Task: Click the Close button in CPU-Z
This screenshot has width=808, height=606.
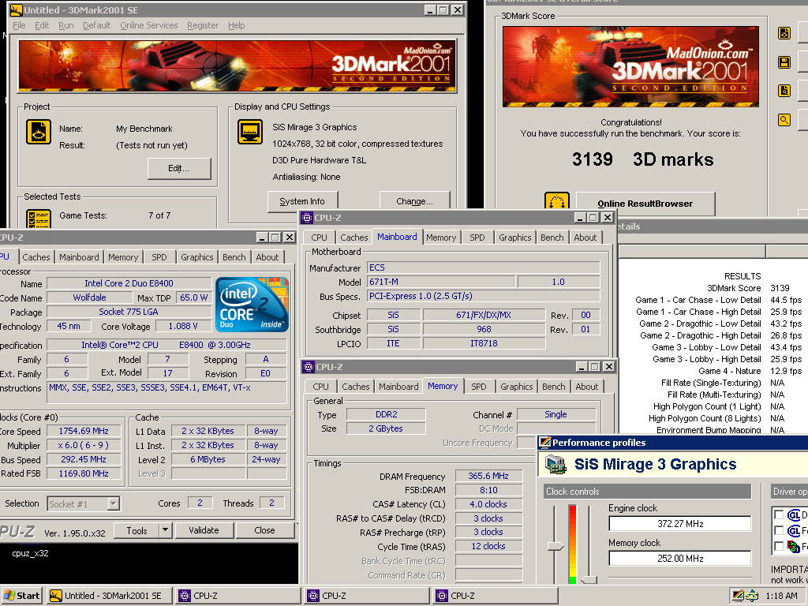Action: [264, 530]
